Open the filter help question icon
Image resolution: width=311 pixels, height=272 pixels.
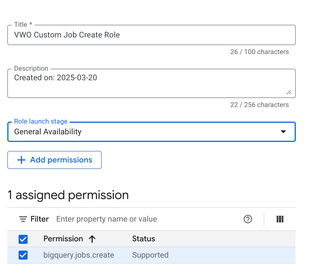[248, 219]
